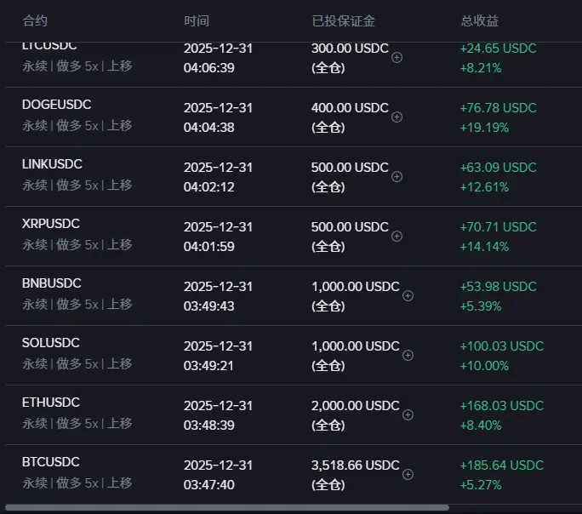Click the plus icon beside BNBUSDC margin
Image resolution: width=582 pixels, height=514 pixels.
[408, 295]
